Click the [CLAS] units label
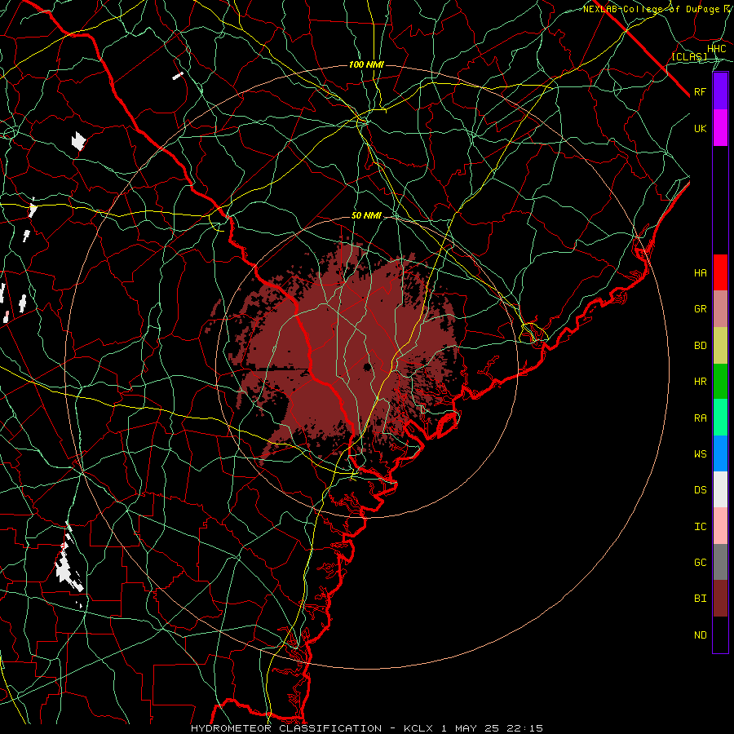The width and height of the screenshot is (734, 734). click(x=689, y=56)
